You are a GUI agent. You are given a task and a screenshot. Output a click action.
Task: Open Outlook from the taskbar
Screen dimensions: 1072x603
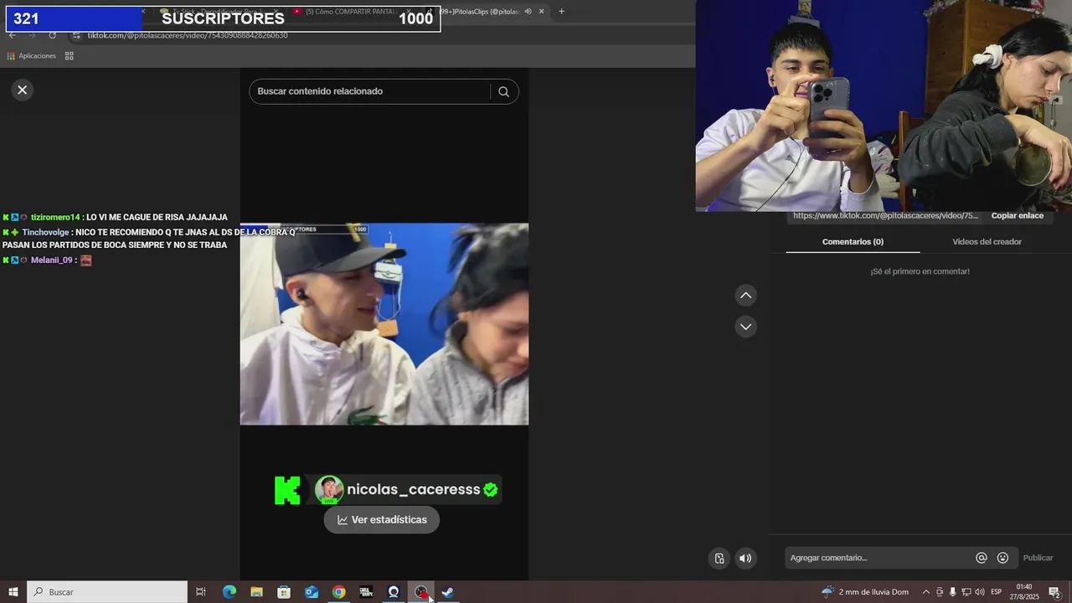(312, 592)
